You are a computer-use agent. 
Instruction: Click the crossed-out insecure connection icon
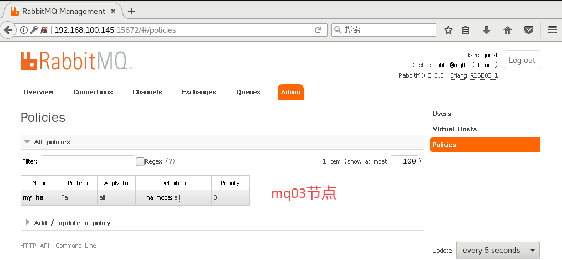44,30
